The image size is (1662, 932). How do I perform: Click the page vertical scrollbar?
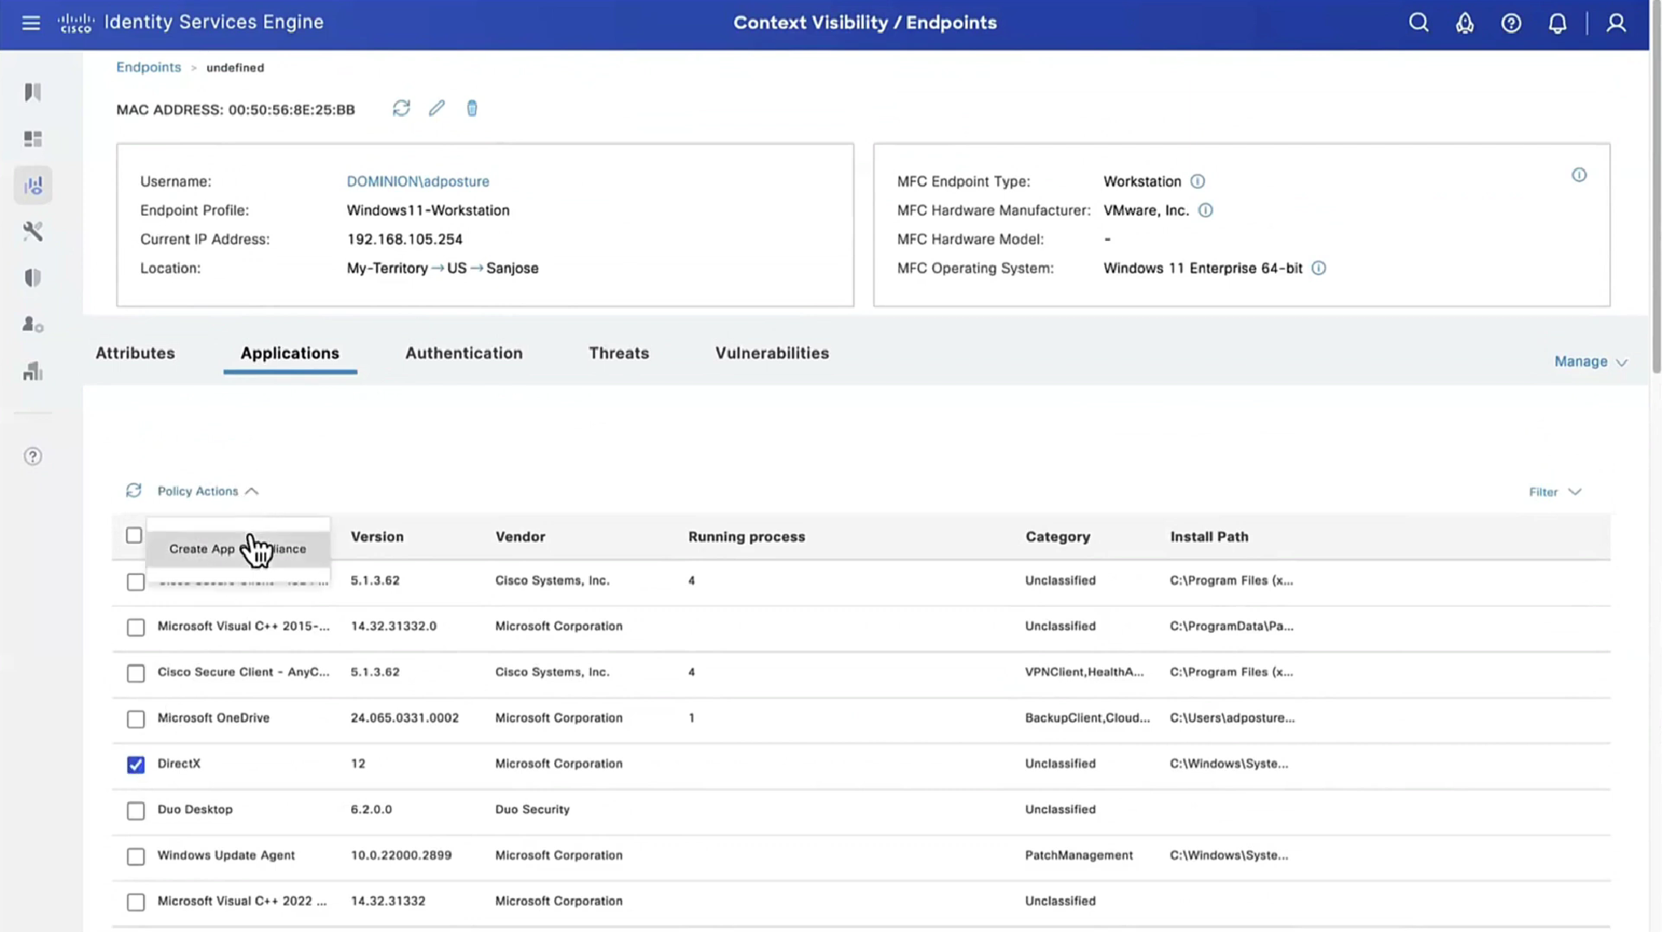click(1655, 187)
